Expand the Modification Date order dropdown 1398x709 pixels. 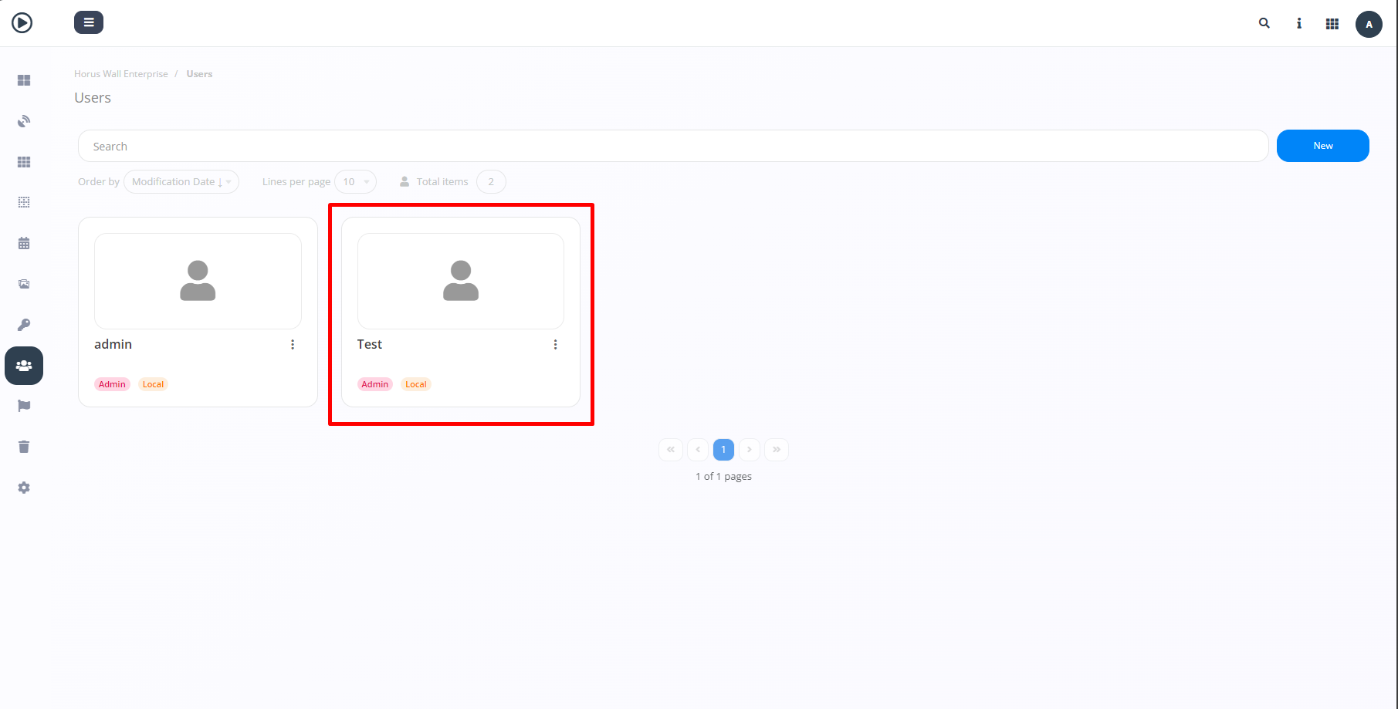tap(181, 182)
